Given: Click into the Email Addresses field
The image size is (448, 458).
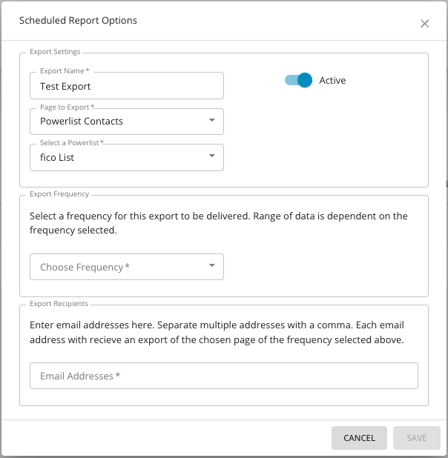Looking at the screenshot, I should click(223, 376).
